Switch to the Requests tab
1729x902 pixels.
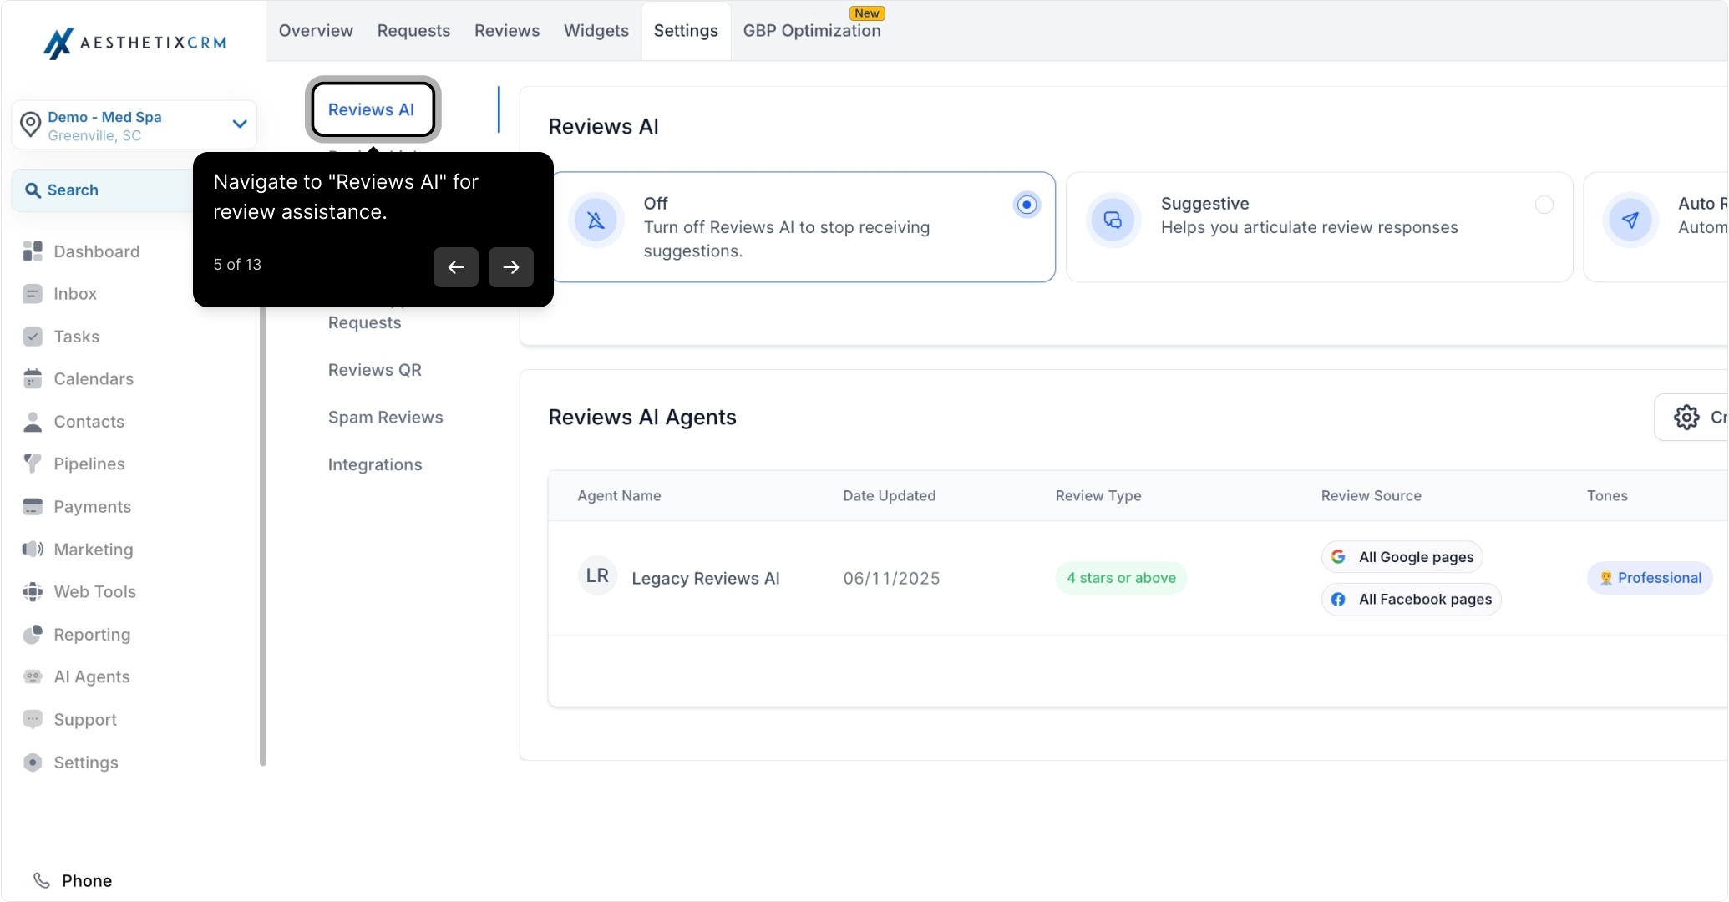(x=413, y=31)
